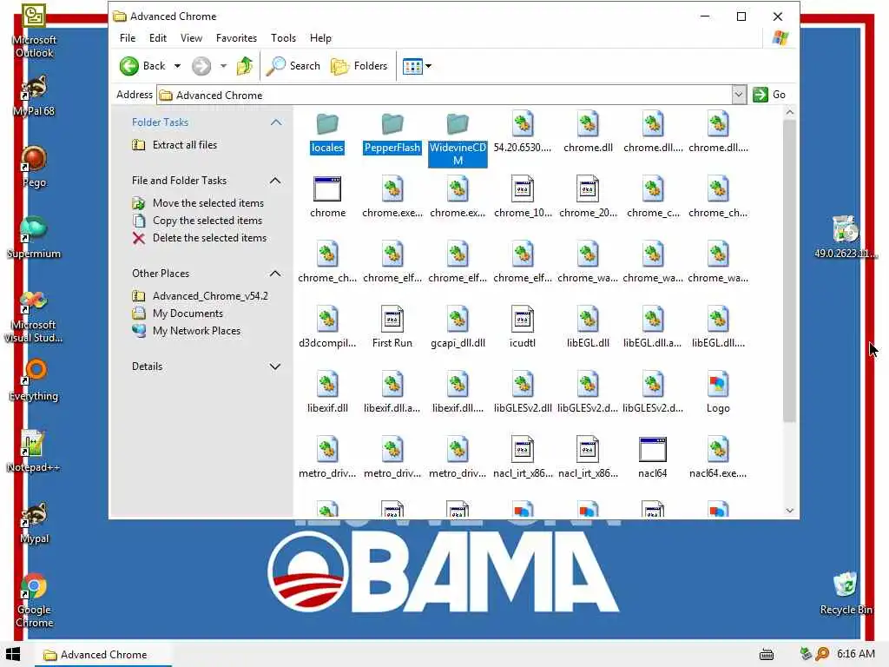Click the vertical scrollbar thumb
Screen dimensions: 889x667
pyautogui.click(x=789, y=271)
